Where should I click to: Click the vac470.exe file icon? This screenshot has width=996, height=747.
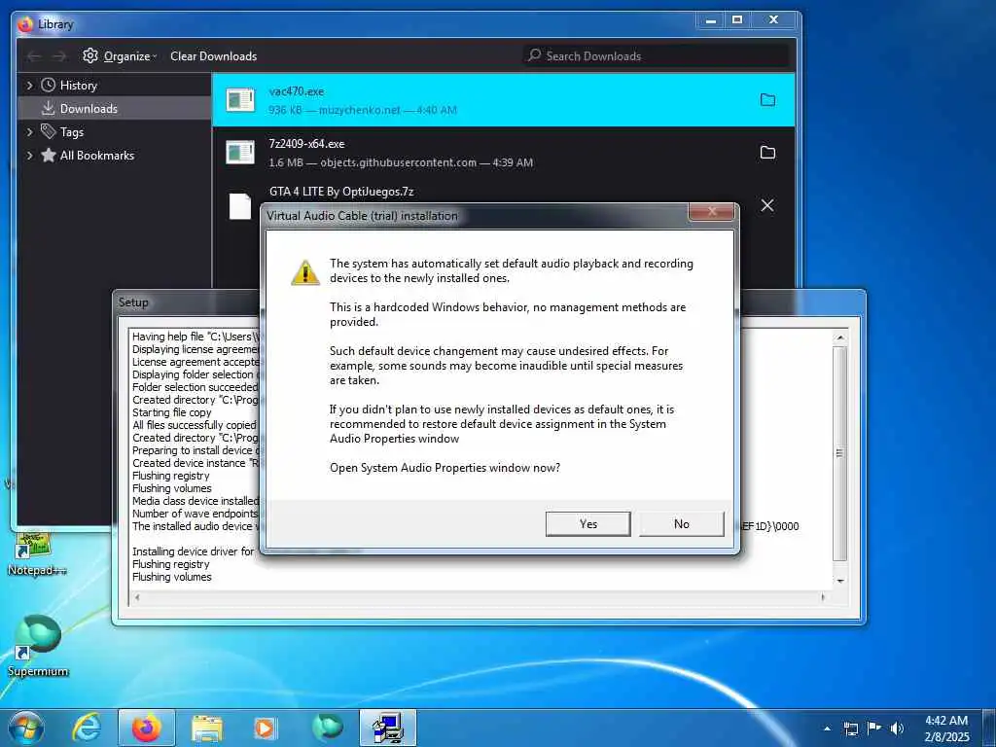pyautogui.click(x=240, y=100)
